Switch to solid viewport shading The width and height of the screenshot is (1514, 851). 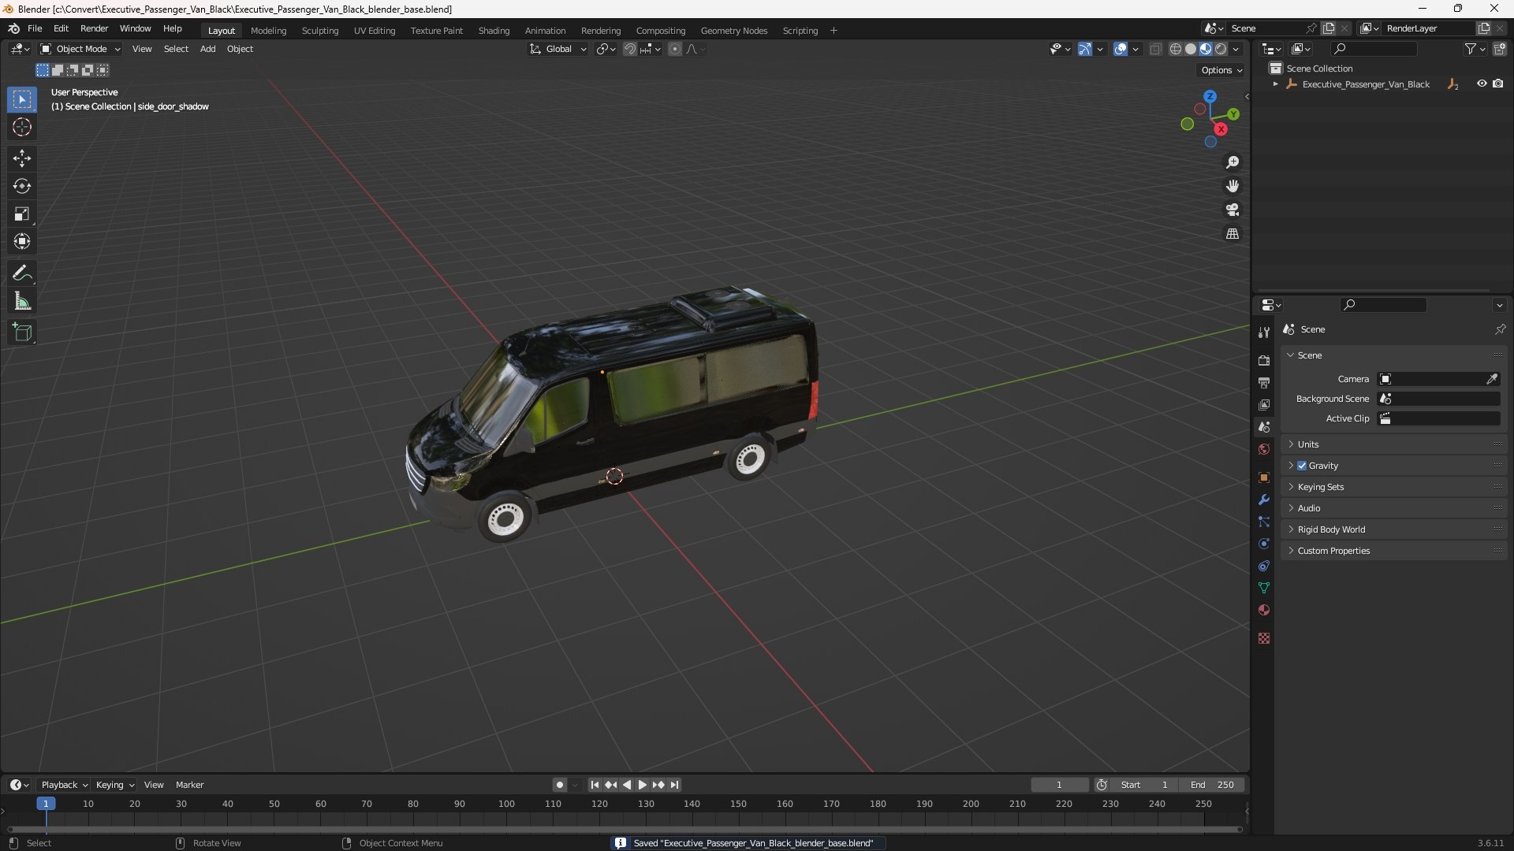1191,49
